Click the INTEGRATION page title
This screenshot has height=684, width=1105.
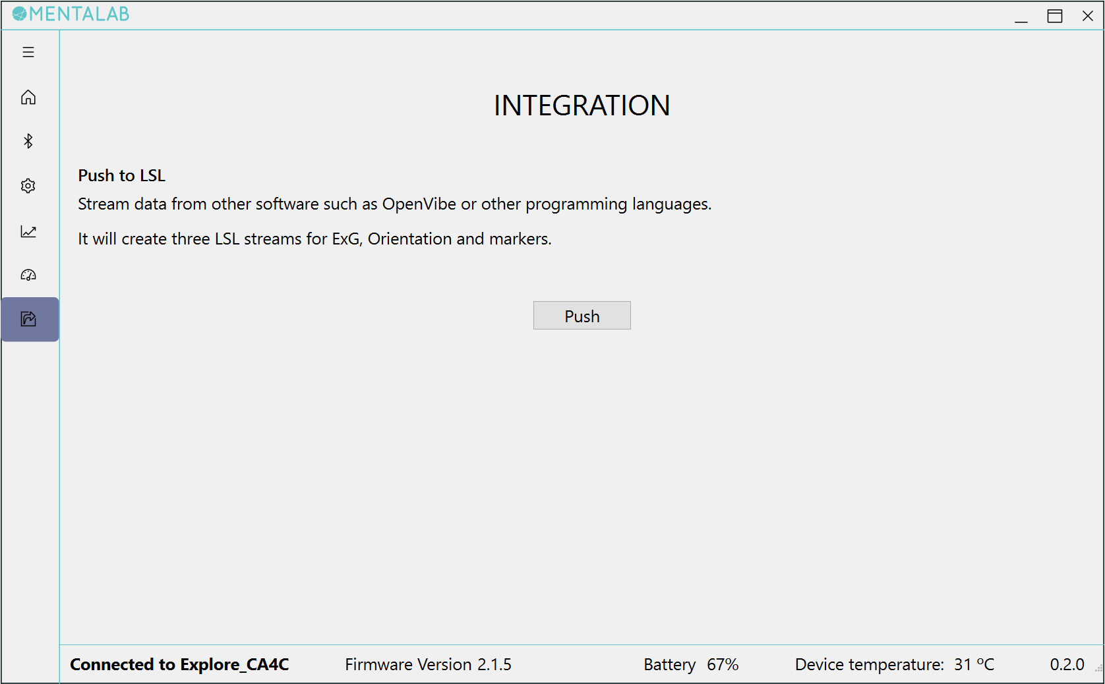(x=582, y=105)
